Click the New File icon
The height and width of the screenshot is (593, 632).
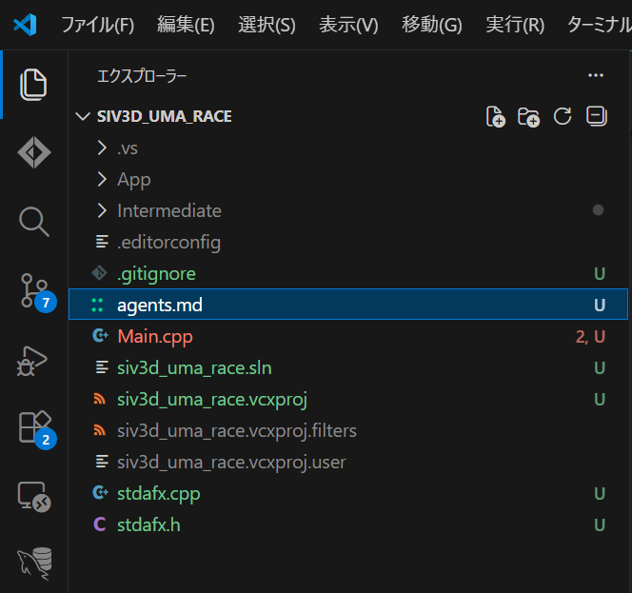click(495, 116)
